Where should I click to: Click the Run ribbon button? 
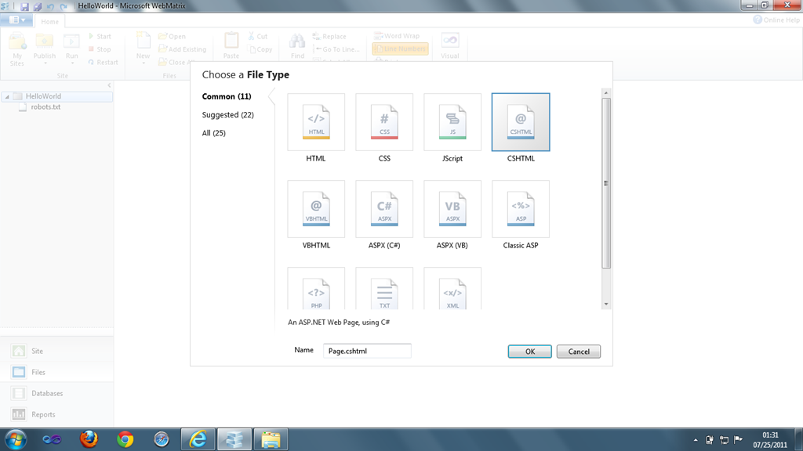tap(71, 49)
